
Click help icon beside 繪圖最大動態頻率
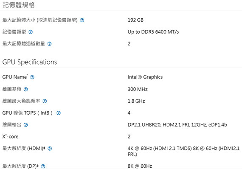click(45, 101)
